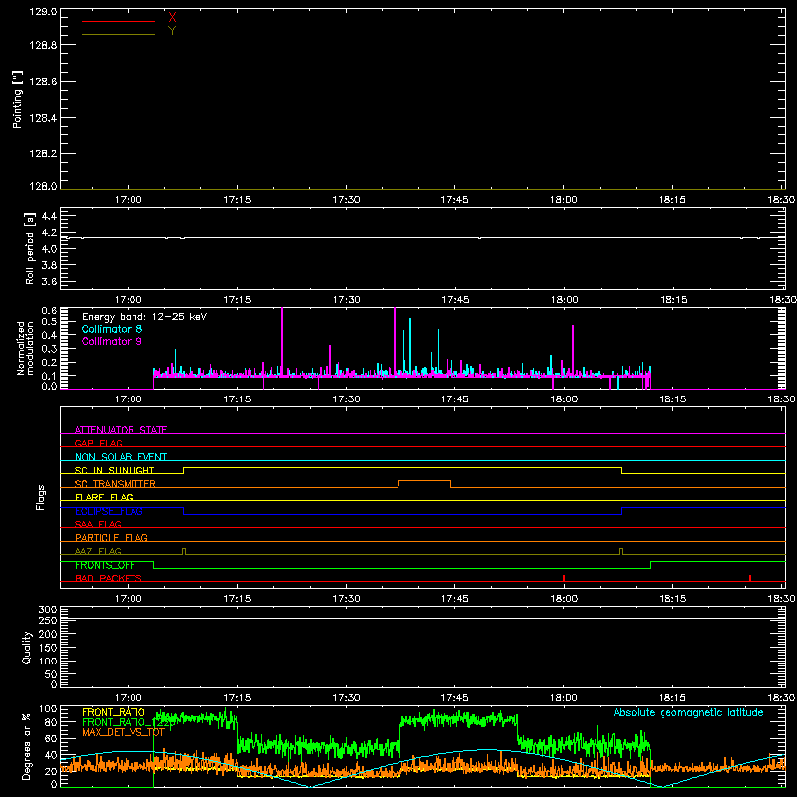The image size is (797, 797).
Task: Click the SAA_FLAG label
Action: [x=98, y=524]
